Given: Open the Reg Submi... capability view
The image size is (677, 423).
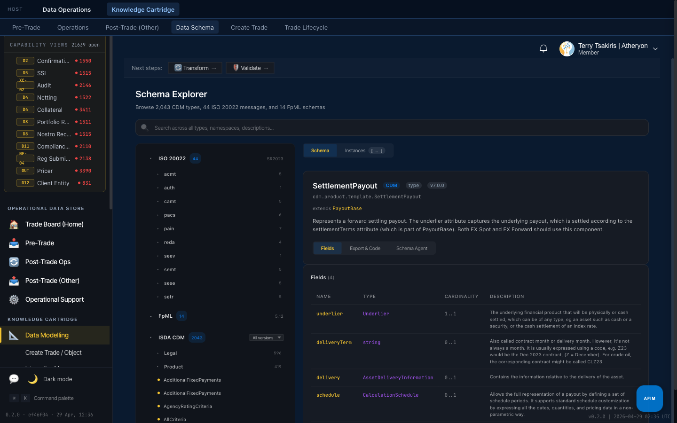Looking at the screenshot, I should click(x=54, y=158).
